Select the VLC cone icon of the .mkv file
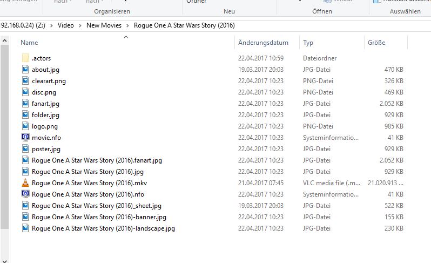The height and width of the screenshot is (263, 431). point(25,183)
